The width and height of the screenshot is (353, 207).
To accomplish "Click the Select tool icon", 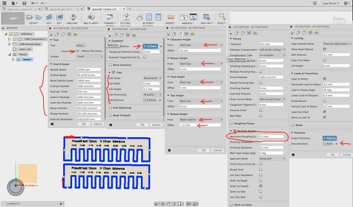I will 222,17.
